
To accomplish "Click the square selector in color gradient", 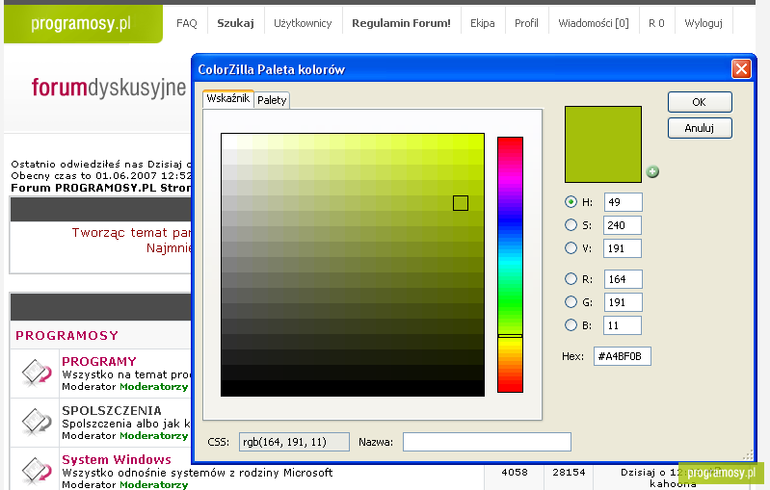I will pyautogui.click(x=460, y=203).
